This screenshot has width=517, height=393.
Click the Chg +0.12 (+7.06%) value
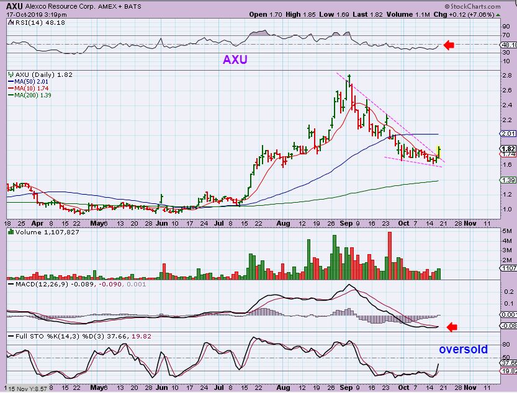(464, 14)
